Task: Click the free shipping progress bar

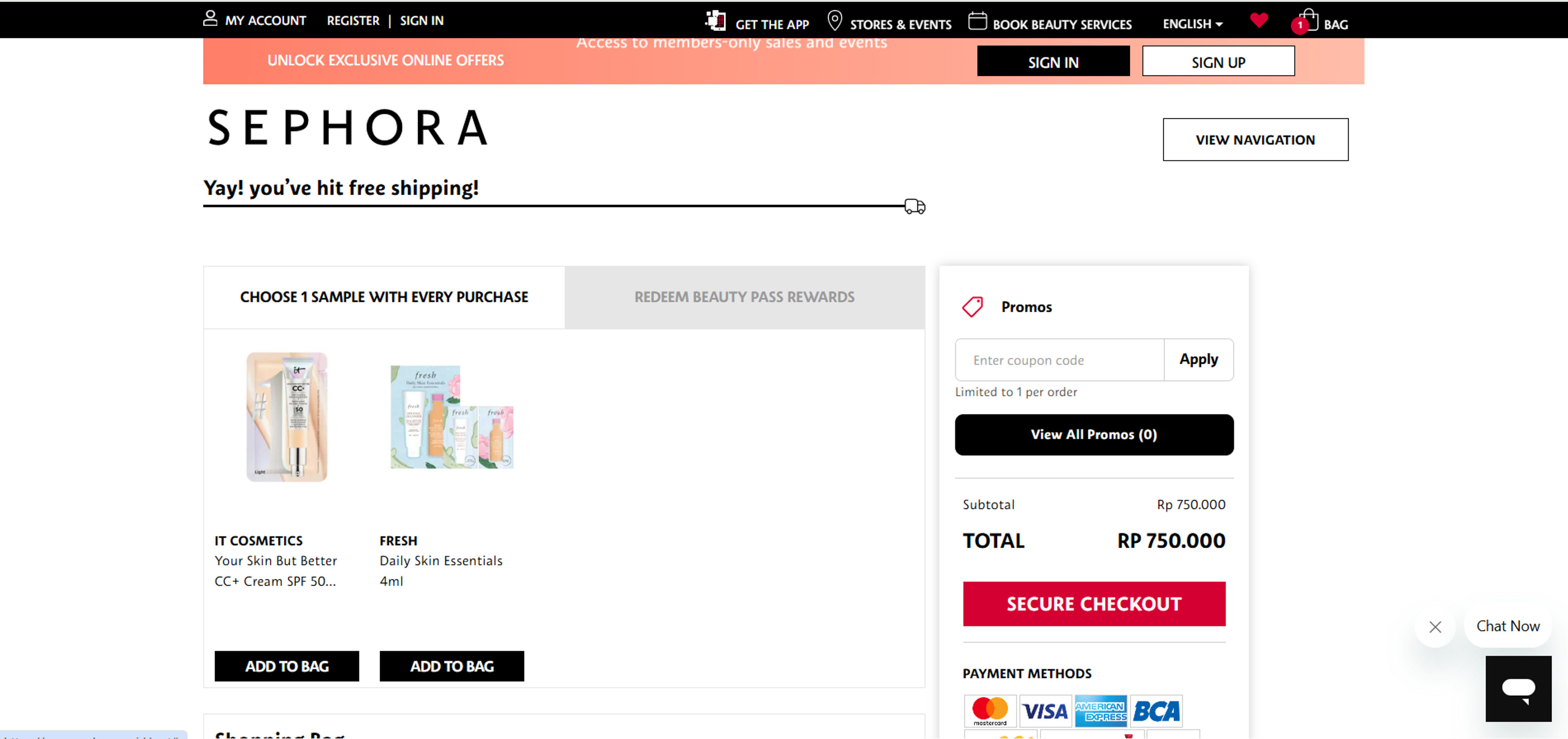Action: pyautogui.click(x=554, y=206)
